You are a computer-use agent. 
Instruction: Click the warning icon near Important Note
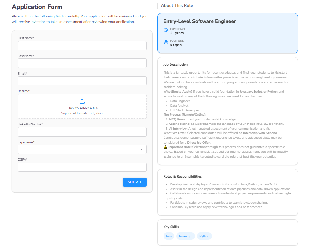pos(165,147)
